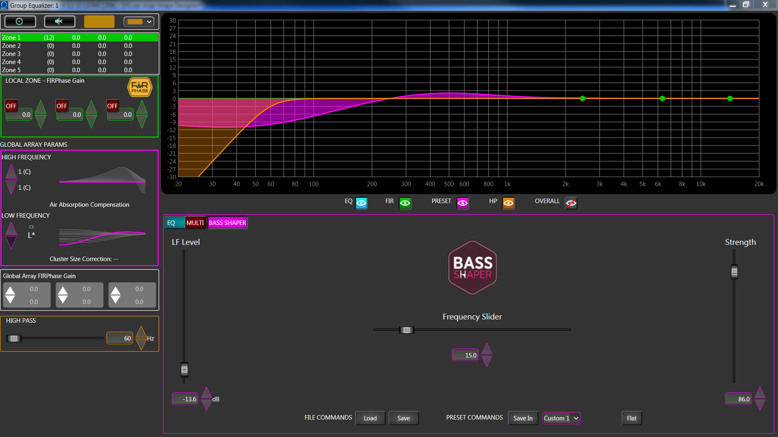Open the orange color dropdown at top
Screen dimensions: 778x437
(x=139, y=21)
